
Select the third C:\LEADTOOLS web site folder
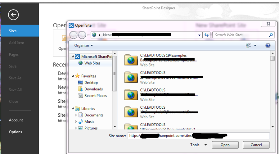161,94
